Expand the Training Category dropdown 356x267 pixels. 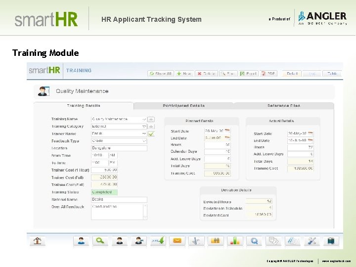click(x=144, y=127)
